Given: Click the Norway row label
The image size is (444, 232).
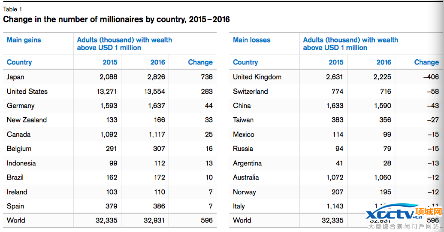Looking at the screenshot, I should click(x=244, y=192).
